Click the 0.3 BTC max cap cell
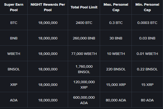Screen dimensions: 163x109 (x=116, y=23)
